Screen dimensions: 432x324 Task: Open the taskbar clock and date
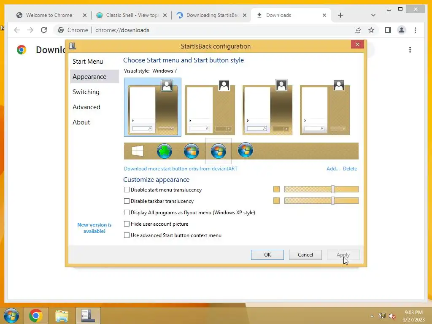[x=413, y=316]
